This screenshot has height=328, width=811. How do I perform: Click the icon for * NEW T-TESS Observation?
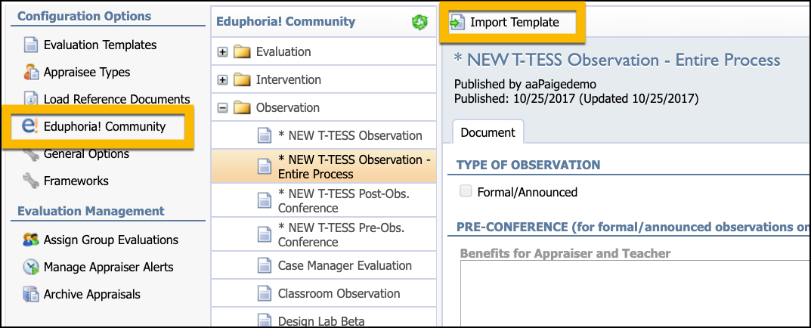265,136
